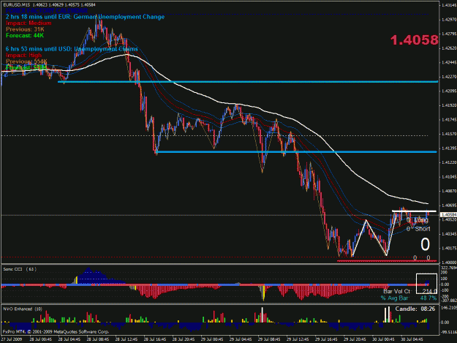
Task: Click the 322.769 CCI scale label
Action: (449, 268)
